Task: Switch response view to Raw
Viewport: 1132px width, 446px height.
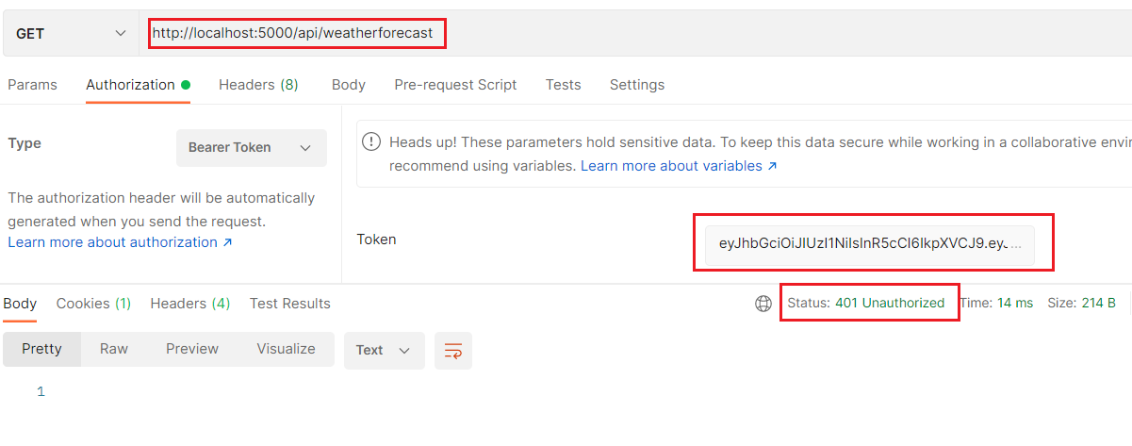Action: [114, 349]
